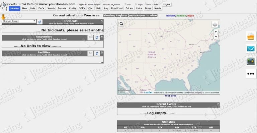Click the Leaflet attribution link

(x=148, y=93)
